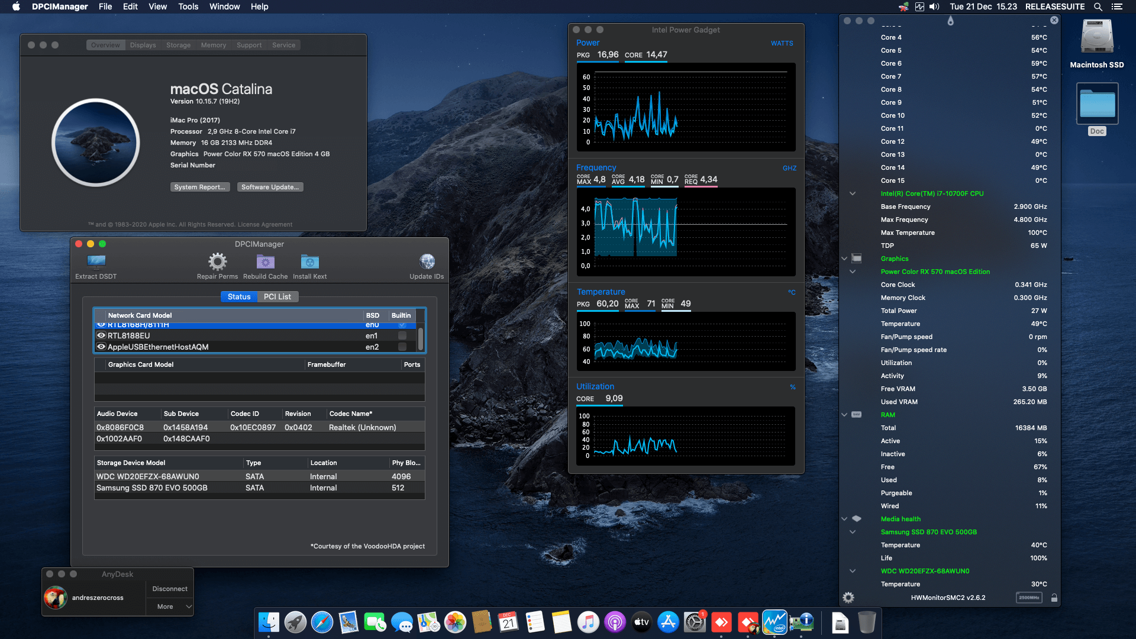Open Maps from the dock
The image size is (1136, 639).
point(428,622)
